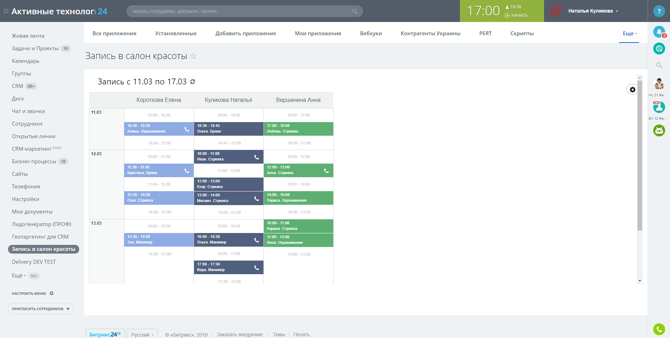The width and height of the screenshot is (670, 338).
Task: Open Бизнес-процессы menu item
Action: tap(34, 162)
